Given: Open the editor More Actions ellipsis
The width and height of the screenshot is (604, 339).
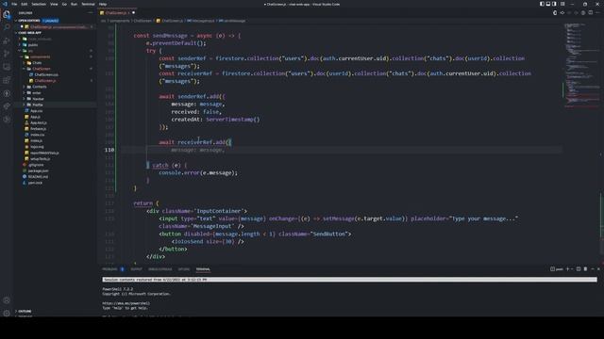Looking at the screenshot, I should (x=597, y=12).
